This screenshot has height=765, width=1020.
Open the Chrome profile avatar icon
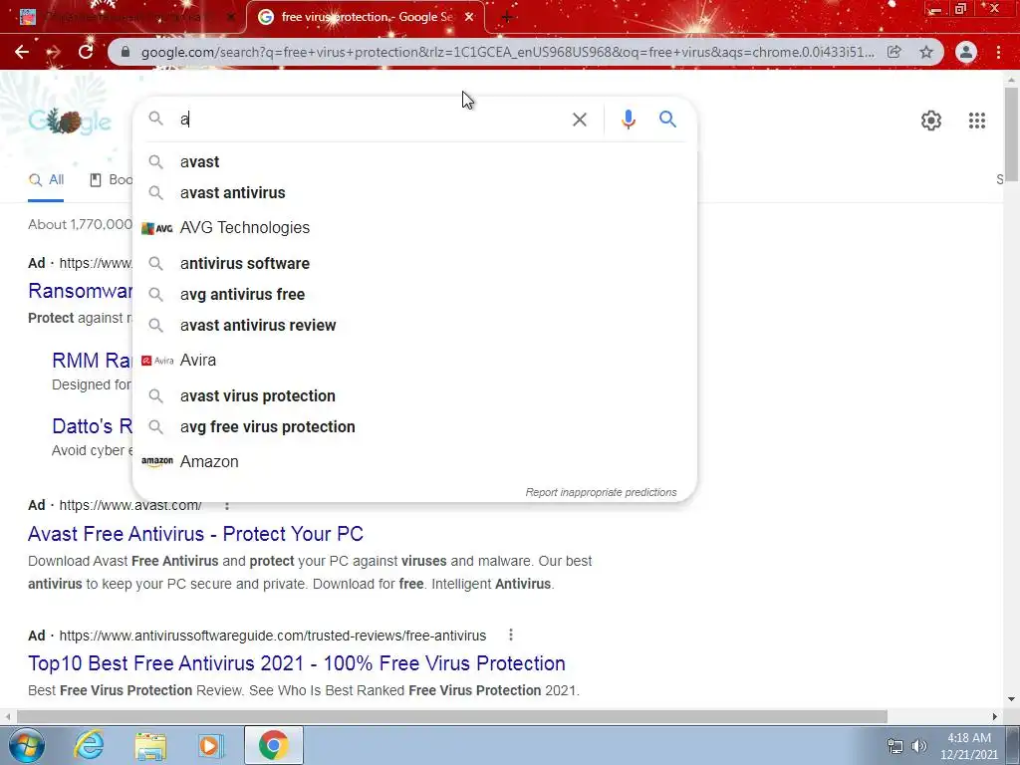click(966, 52)
